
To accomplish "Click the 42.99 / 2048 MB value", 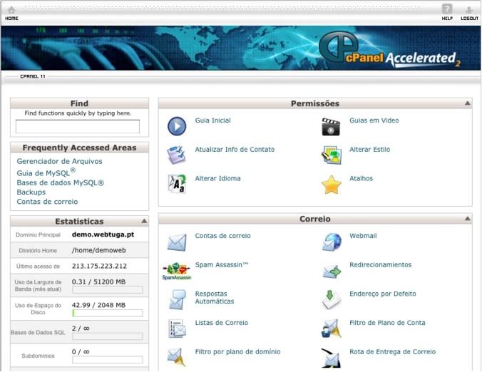I will click(x=98, y=305).
